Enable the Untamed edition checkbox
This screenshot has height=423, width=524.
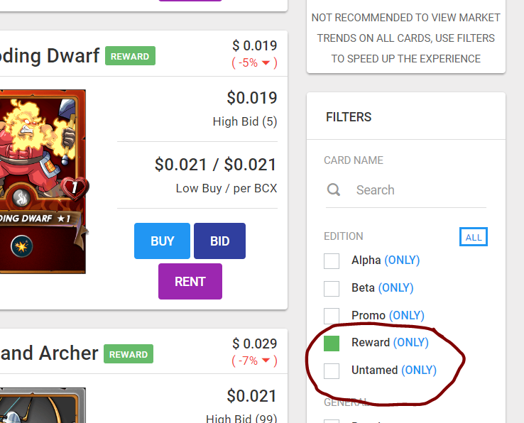332,371
